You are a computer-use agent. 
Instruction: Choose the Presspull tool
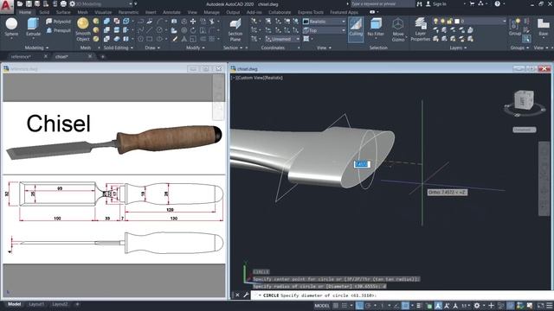pos(58,30)
